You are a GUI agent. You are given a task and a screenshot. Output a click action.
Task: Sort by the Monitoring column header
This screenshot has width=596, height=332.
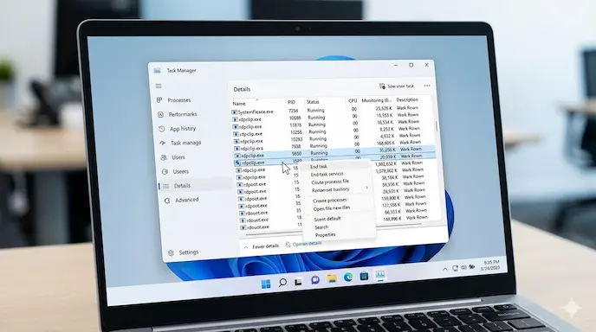376,100
